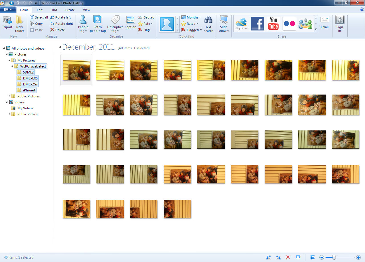Click Rotate right in the ribbon

[x=62, y=24]
